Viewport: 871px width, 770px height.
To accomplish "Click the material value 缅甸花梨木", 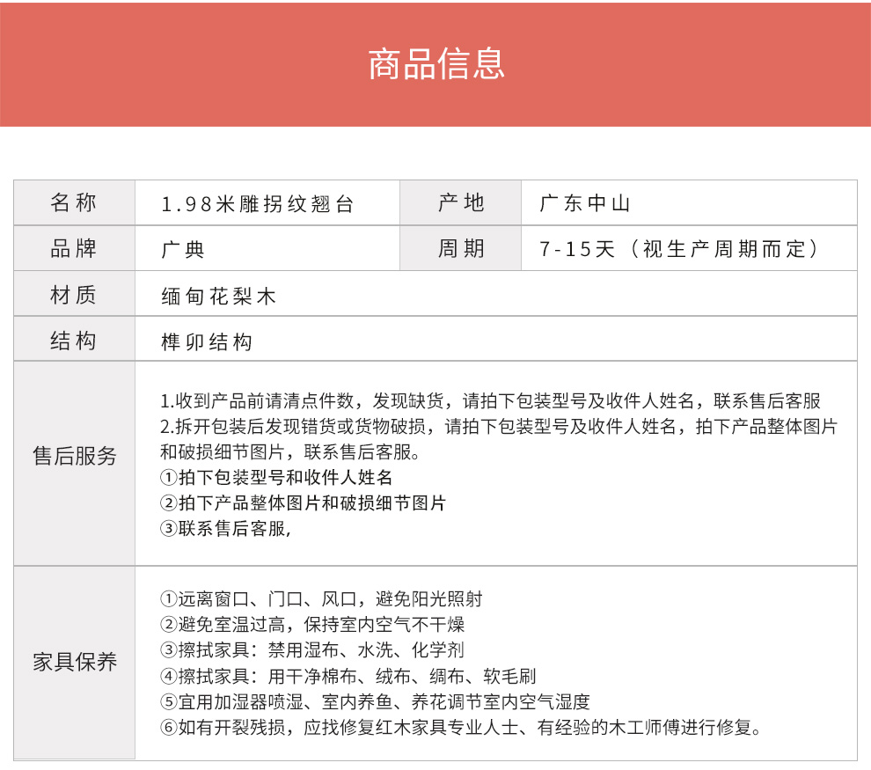I will pyautogui.click(x=219, y=296).
